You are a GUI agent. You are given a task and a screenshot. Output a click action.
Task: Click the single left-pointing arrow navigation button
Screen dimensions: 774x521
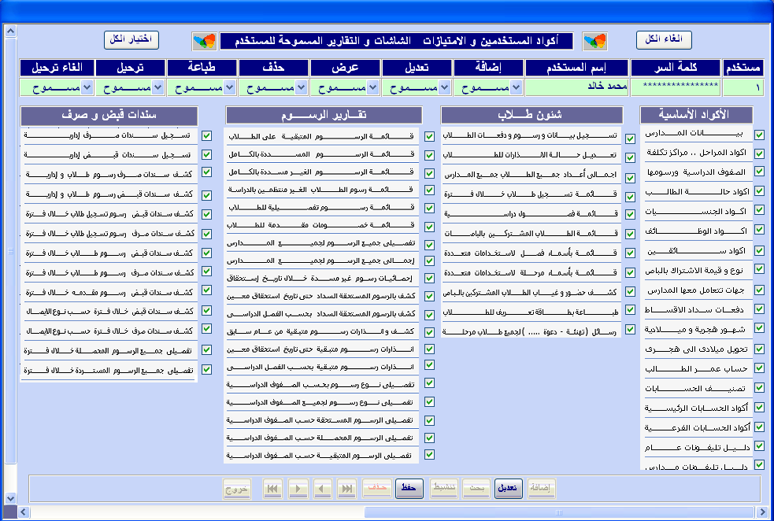pyautogui.click(x=323, y=489)
